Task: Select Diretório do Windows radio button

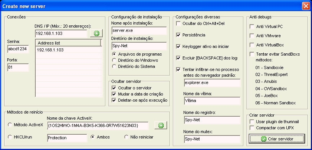Action: tap(114, 60)
